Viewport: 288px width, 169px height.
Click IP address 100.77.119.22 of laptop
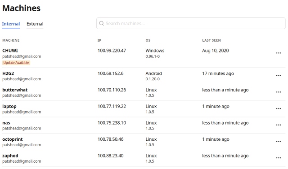112,106
